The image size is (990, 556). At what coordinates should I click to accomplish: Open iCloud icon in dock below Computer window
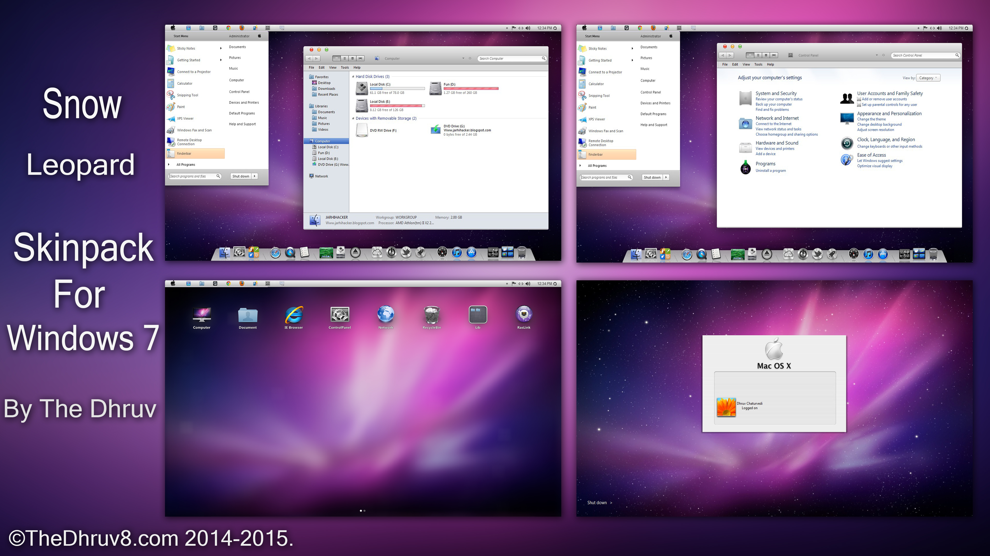(377, 252)
